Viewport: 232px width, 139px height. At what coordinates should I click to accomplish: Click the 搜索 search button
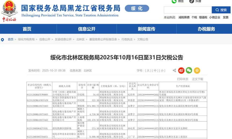tap(221, 10)
